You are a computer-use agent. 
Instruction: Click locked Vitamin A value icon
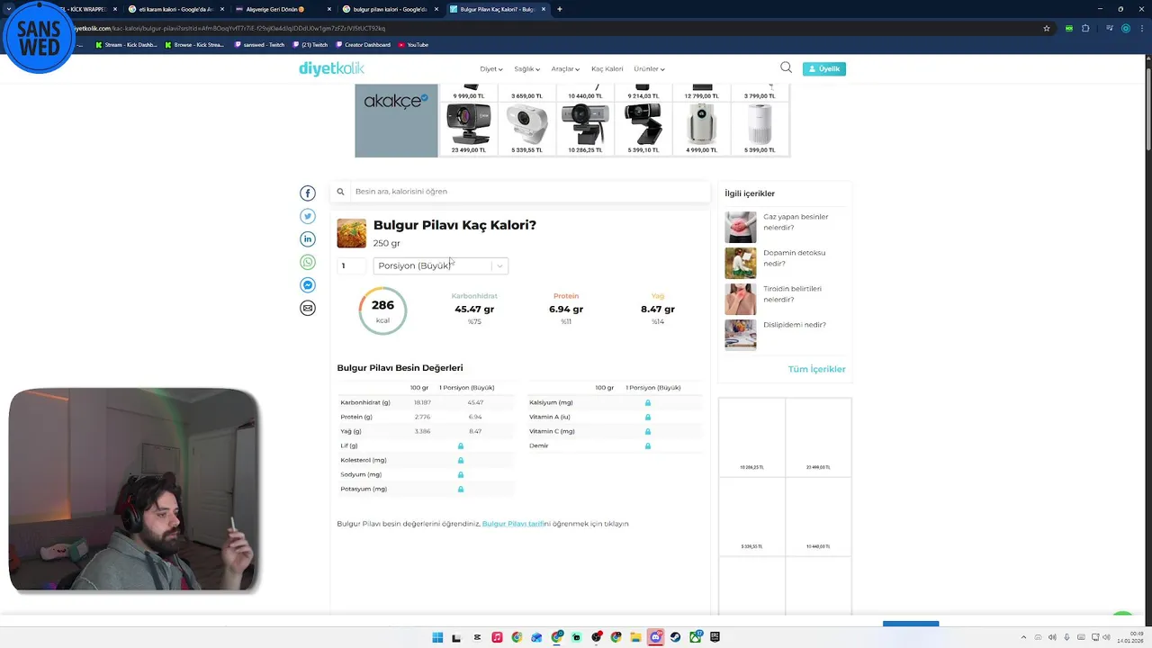[648, 417]
